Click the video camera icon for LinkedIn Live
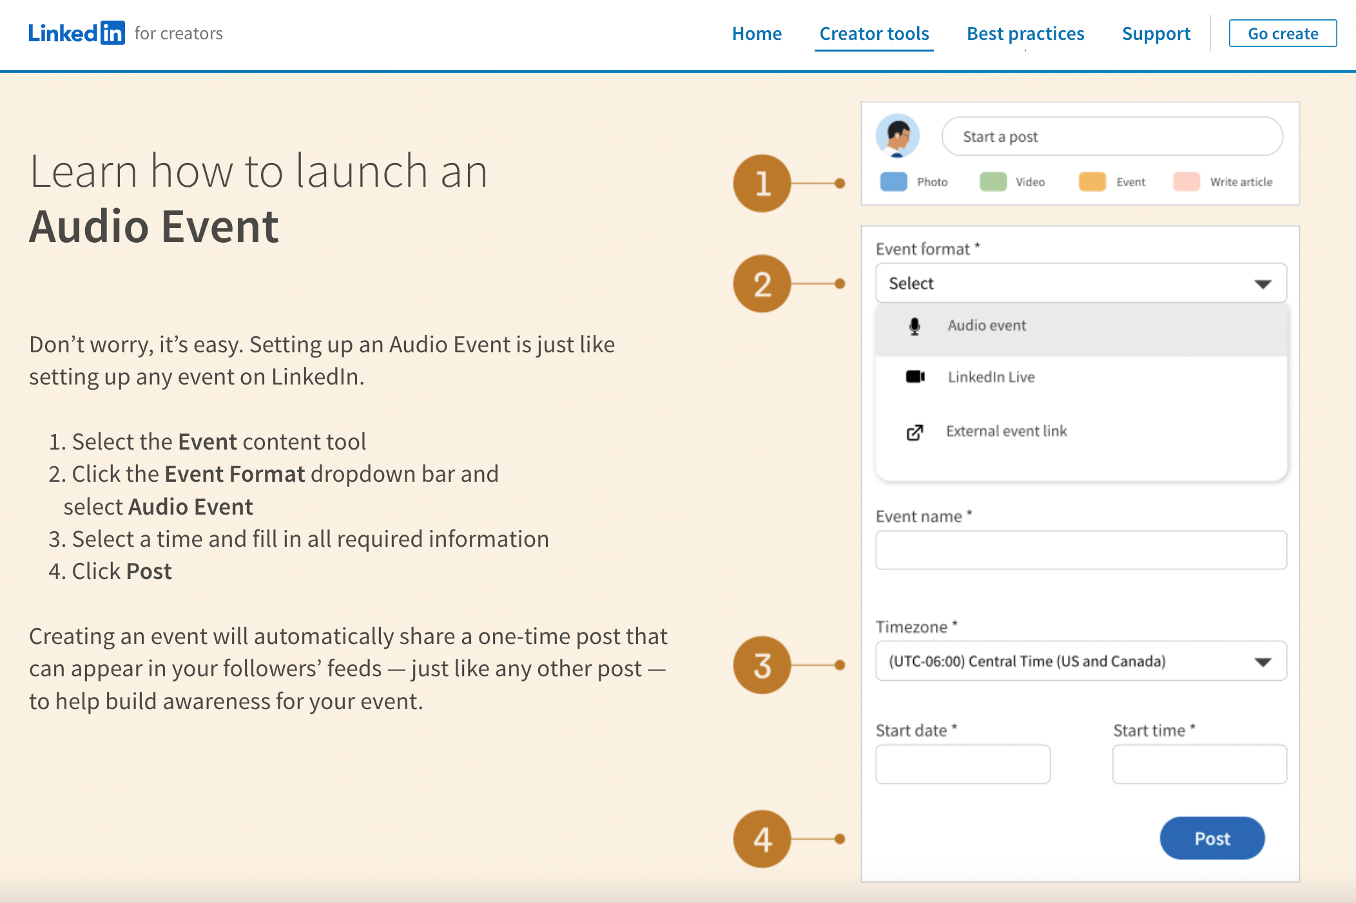The image size is (1356, 903). [x=915, y=377]
